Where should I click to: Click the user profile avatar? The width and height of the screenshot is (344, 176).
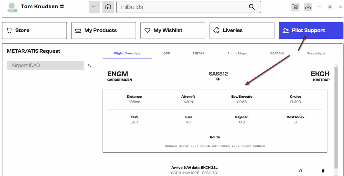[x=12, y=7]
